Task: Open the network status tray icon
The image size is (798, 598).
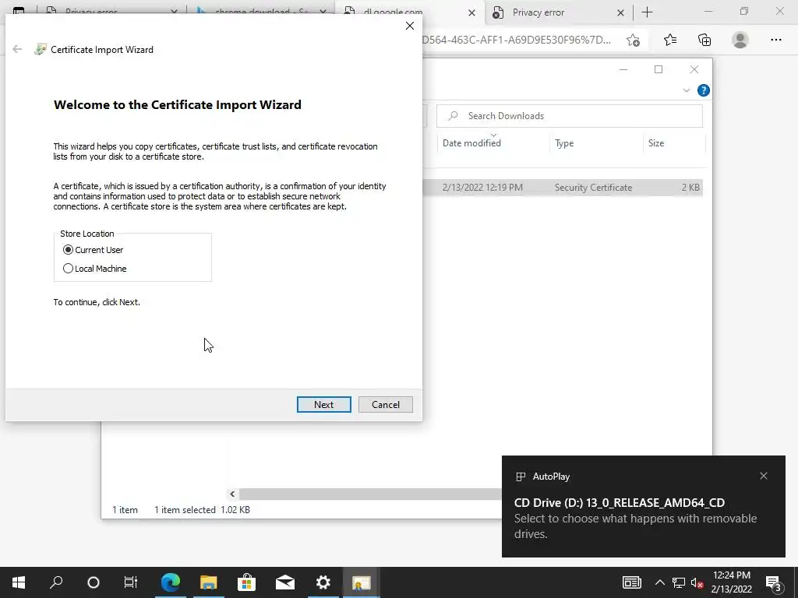Action: (679, 582)
